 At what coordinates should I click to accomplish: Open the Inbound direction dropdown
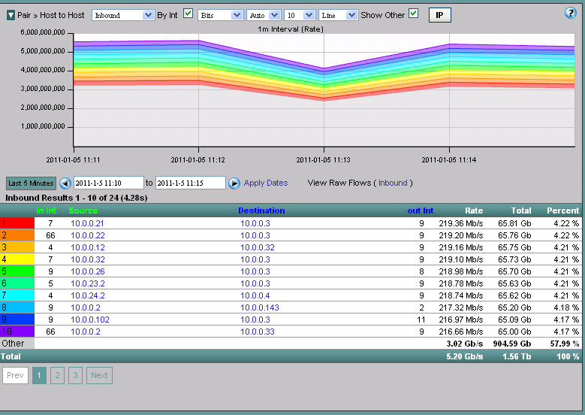tap(123, 15)
